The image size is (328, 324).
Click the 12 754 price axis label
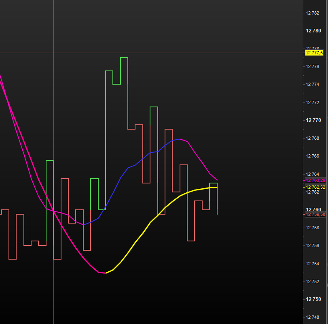(313, 264)
